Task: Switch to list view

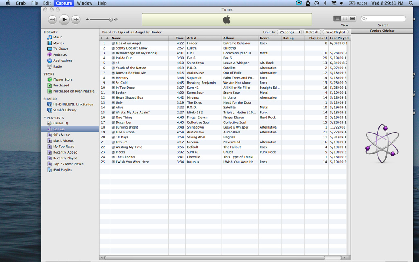Action: 337,18
